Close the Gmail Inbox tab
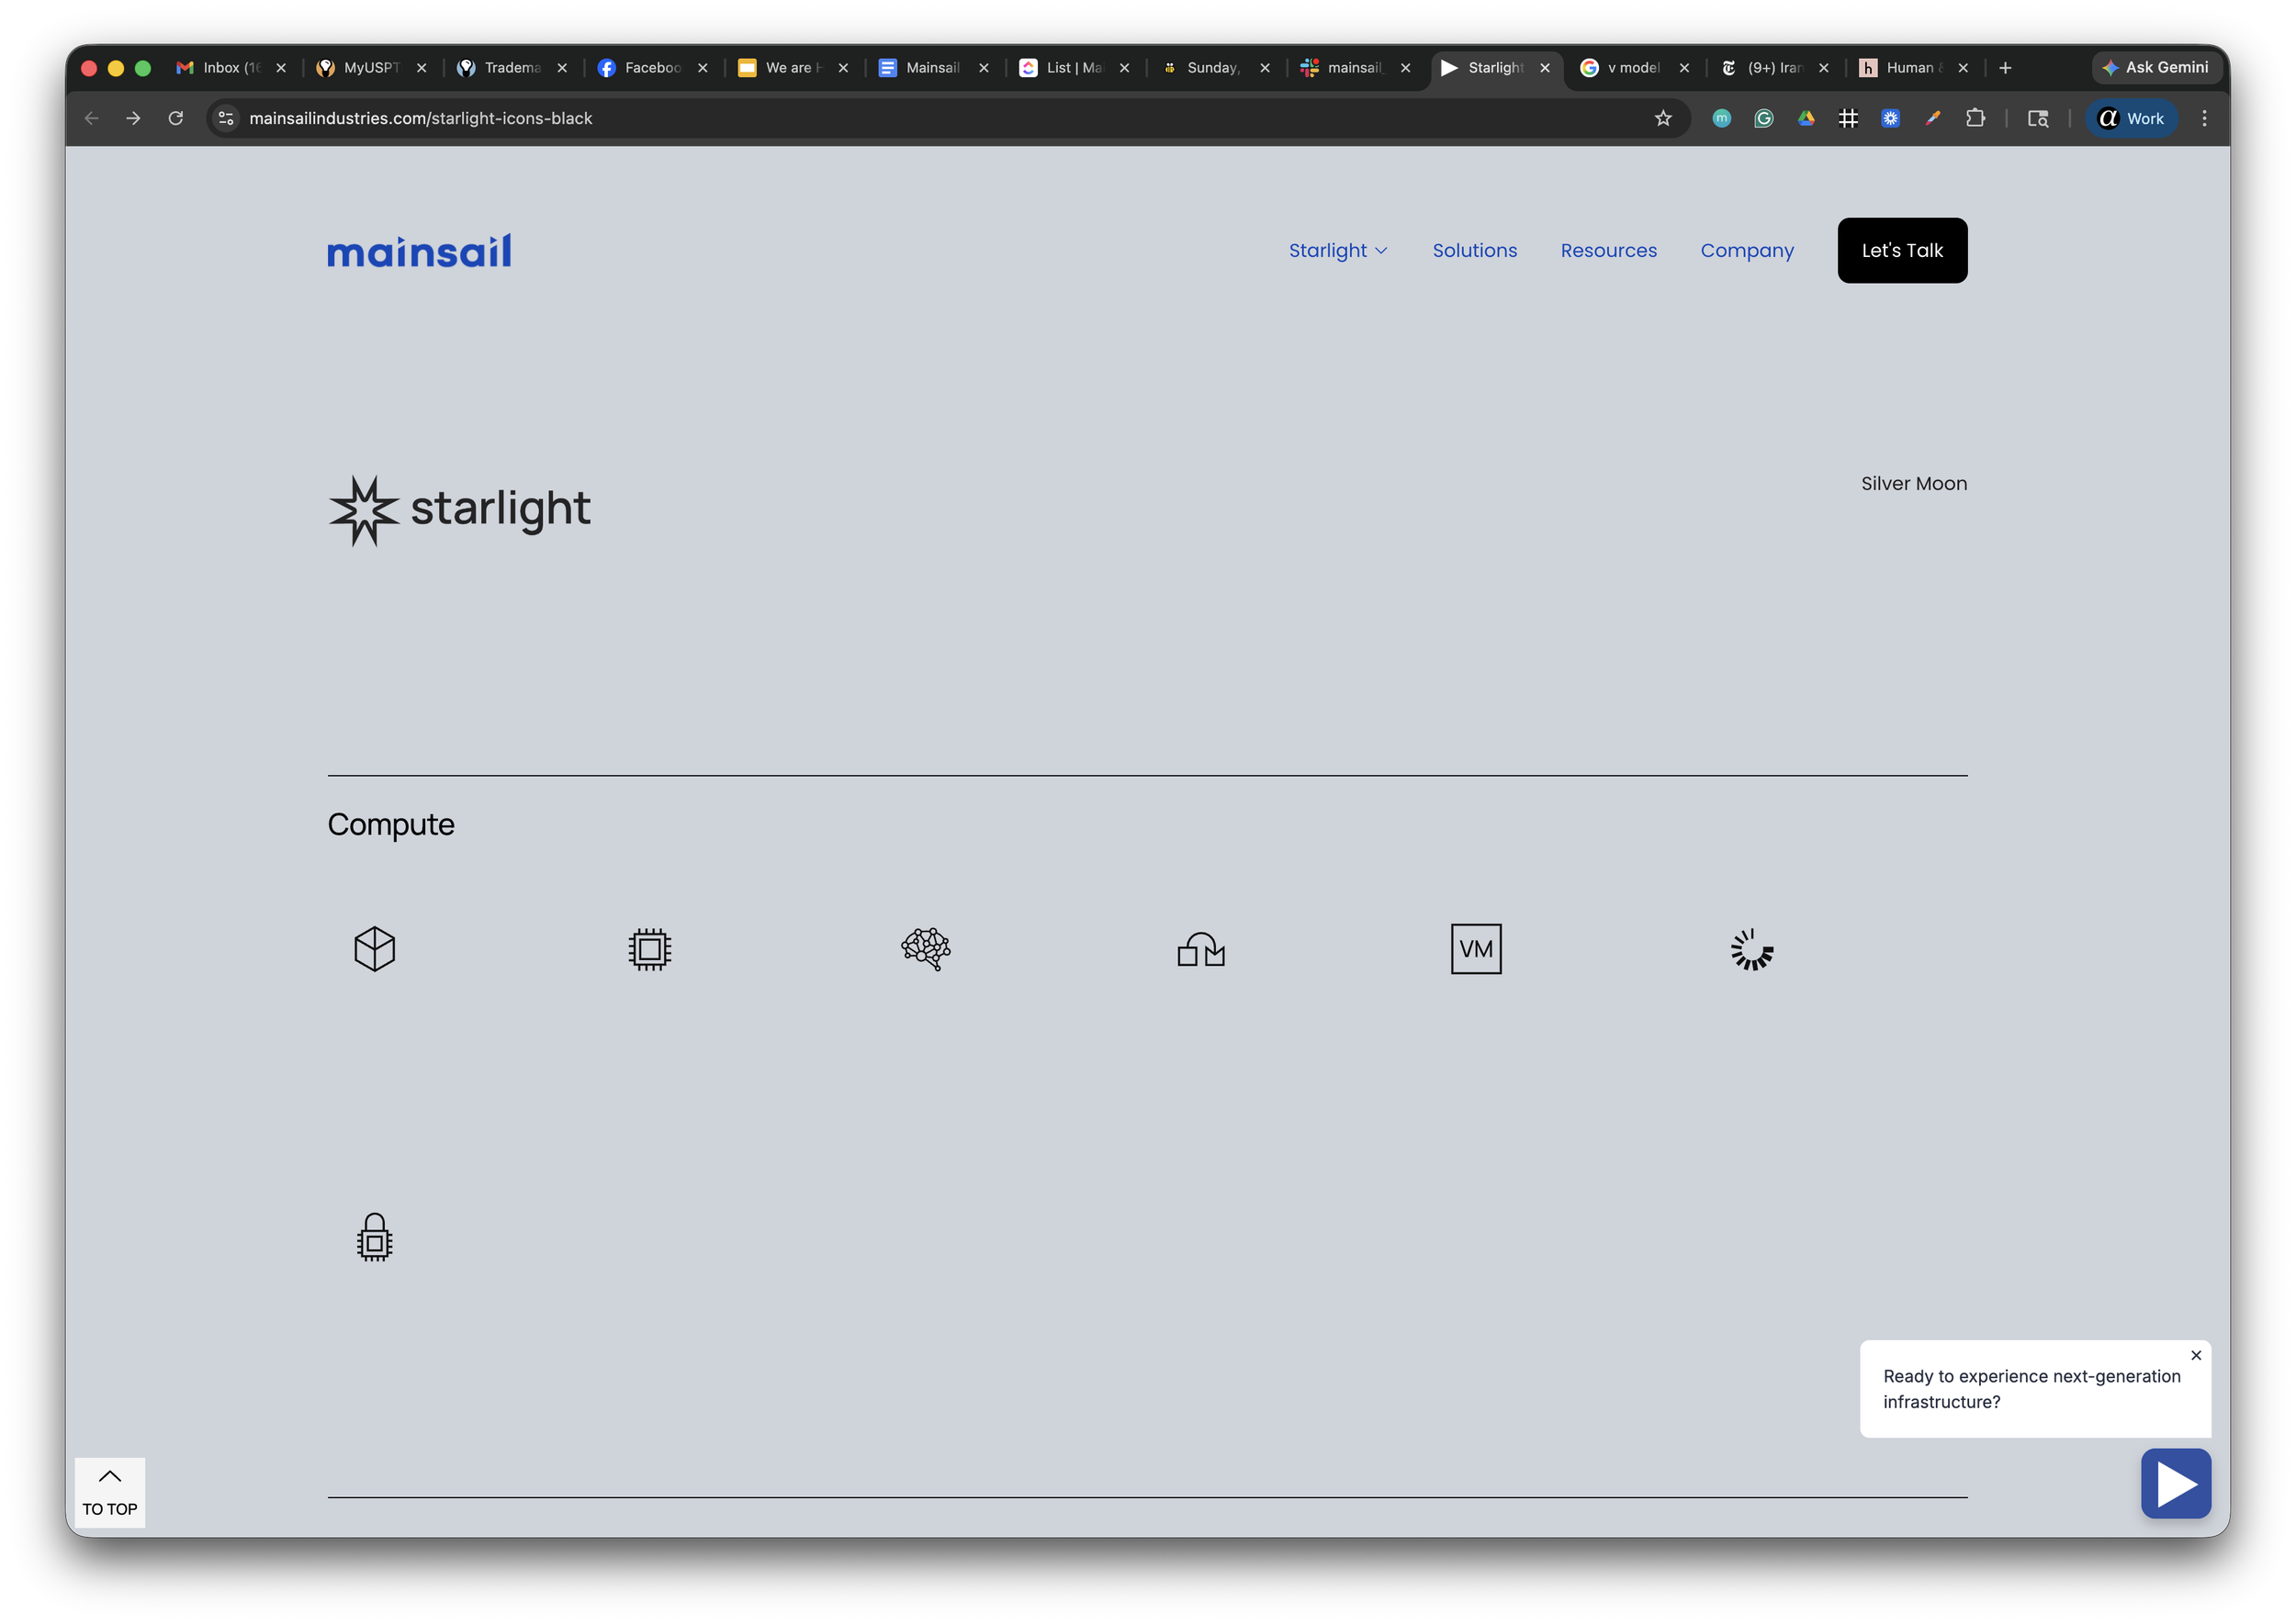 (x=280, y=68)
